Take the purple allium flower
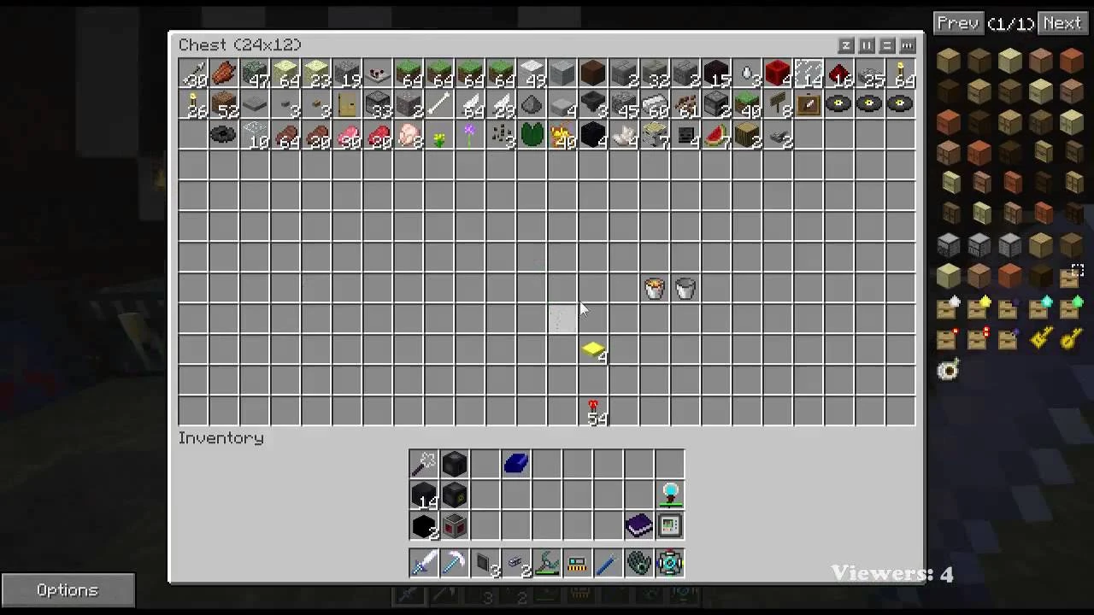The image size is (1094, 615). (x=470, y=136)
